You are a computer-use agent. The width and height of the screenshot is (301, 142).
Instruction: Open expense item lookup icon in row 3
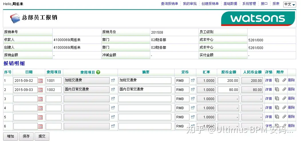tap(113, 99)
